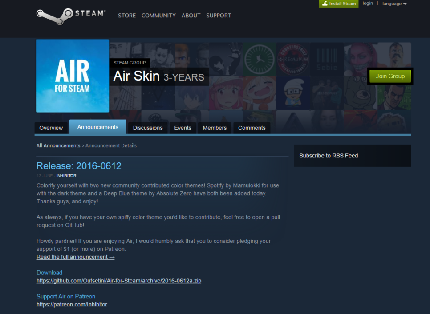
Task: Switch to the Overview tab
Action: pyautogui.click(x=51, y=128)
